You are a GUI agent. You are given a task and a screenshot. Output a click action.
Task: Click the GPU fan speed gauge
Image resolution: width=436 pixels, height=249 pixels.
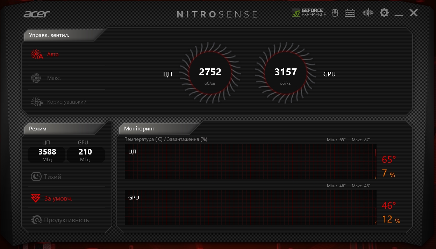[286, 73]
